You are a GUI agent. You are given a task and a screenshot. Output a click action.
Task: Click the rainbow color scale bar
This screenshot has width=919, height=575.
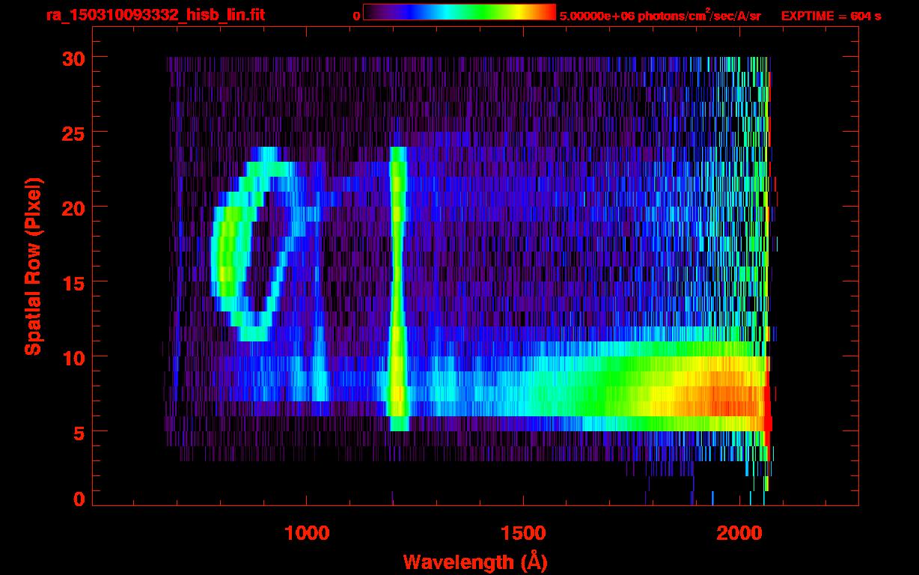pos(459,12)
